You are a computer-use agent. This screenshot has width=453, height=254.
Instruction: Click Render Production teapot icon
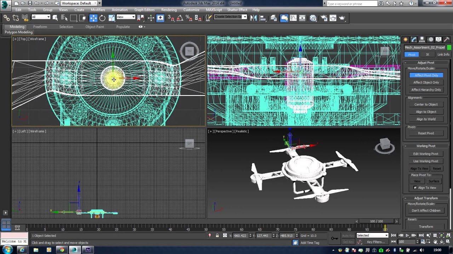pos(342,18)
